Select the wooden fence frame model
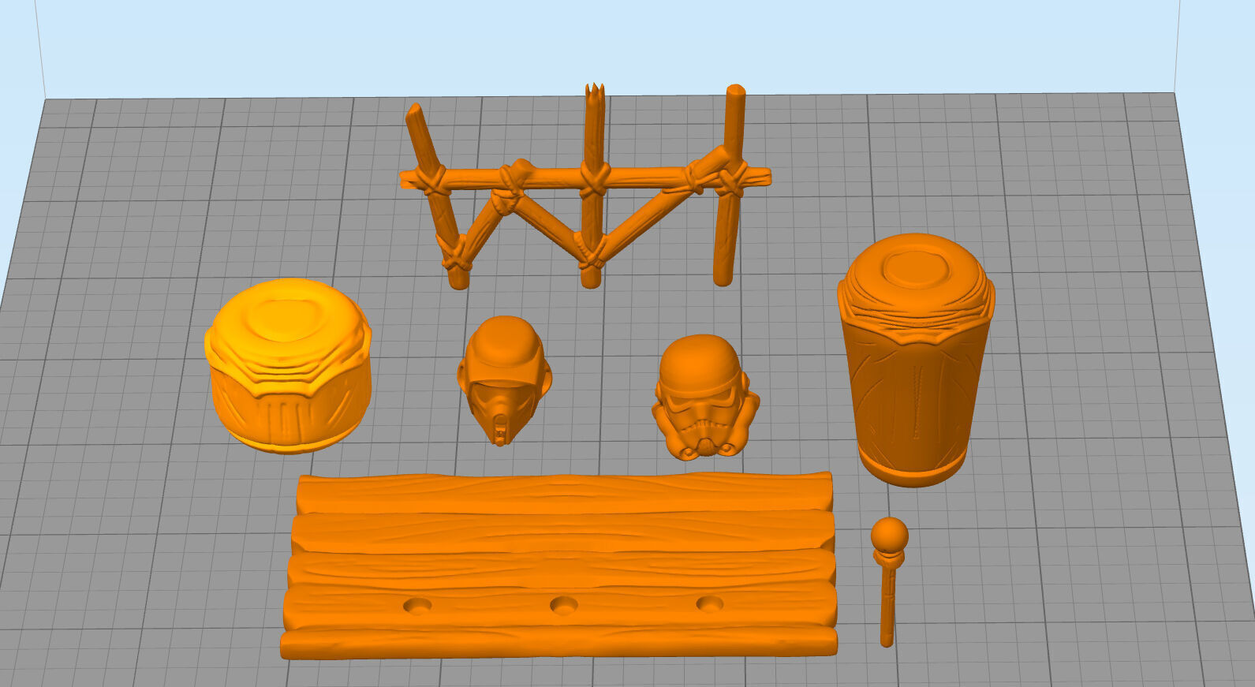 click(585, 186)
